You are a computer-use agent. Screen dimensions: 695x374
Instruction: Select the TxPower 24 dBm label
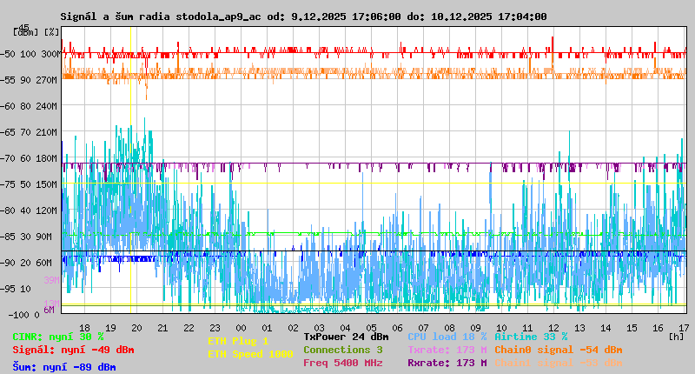(x=346, y=336)
